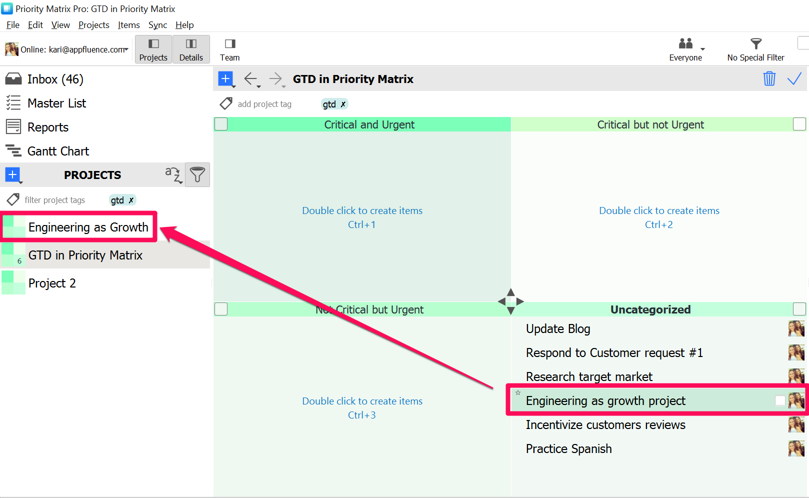
Task: Expand the add project dropdown in PROJECTS
Action: tap(20, 182)
